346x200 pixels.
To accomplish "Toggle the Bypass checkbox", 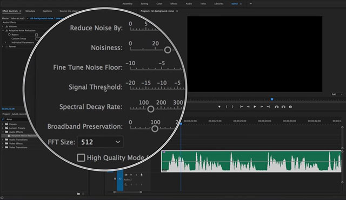I will point(36,35).
